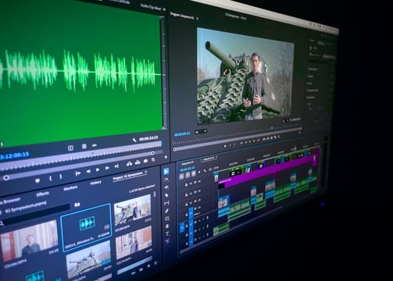Viewport: 393px width, 281px height.
Task: Switch to History tab
Action: coord(95,183)
